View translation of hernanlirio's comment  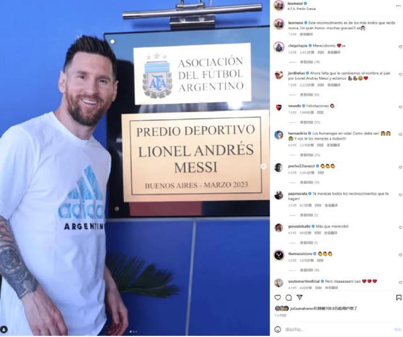(333, 146)
